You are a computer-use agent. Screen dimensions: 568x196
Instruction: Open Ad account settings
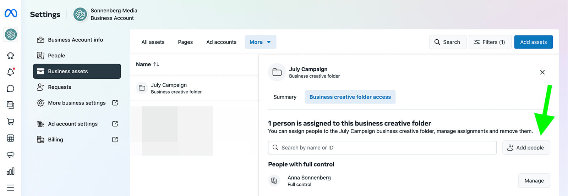pyautogui.click(x=77, y=124)
